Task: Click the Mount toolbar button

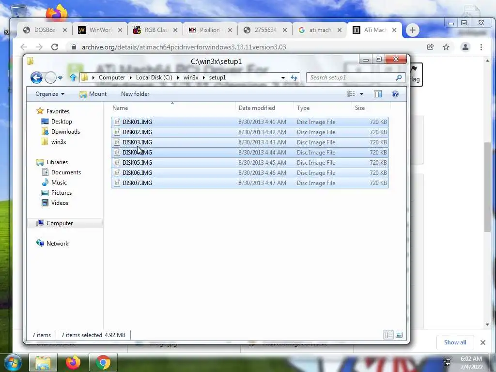Action: coord(93,94)
